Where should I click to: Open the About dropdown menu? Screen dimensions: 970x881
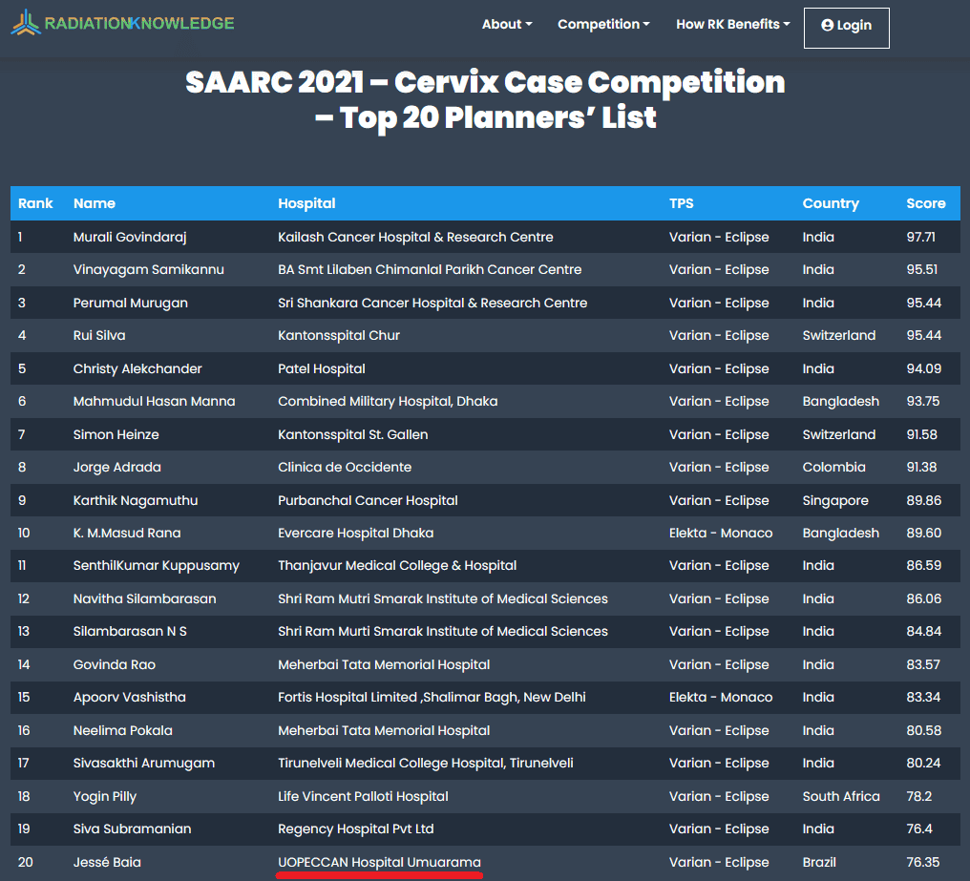[x=507, y=24]
